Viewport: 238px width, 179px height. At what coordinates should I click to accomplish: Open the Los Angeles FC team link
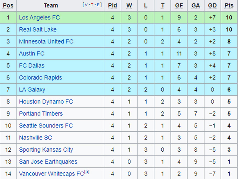pyautogui.click(x=39, y=18)
